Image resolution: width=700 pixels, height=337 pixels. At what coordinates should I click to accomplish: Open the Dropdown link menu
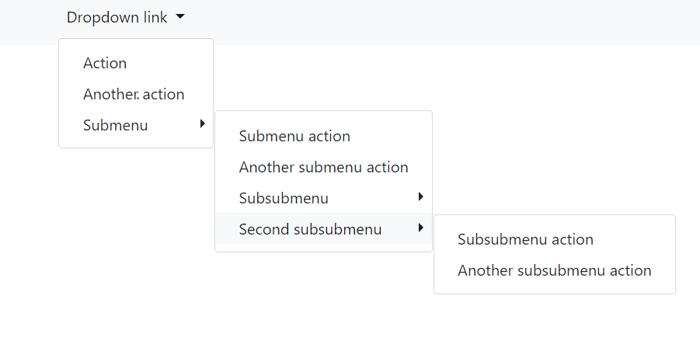[x=125, y=17]
